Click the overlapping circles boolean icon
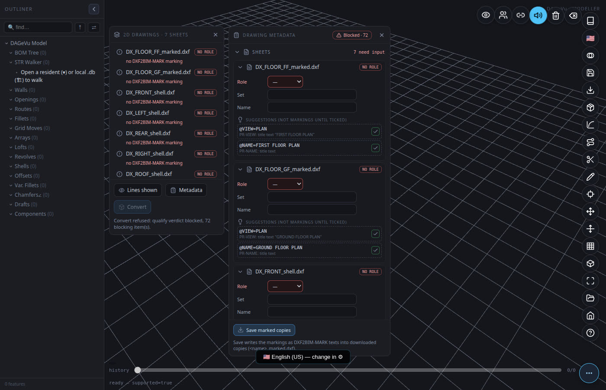Screen dimensions: 606x390 click(x=590, y=55)
